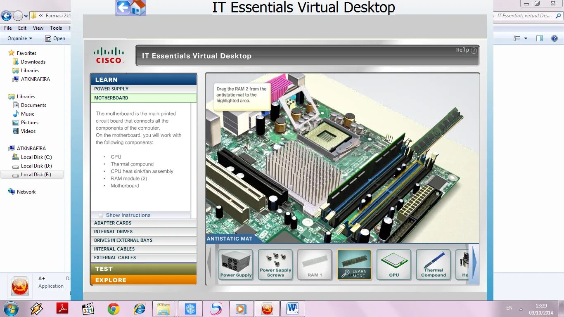The width and height of the screenshot is (564, 317).
Task: Open the Windows Start button
Action: [10, 309]
